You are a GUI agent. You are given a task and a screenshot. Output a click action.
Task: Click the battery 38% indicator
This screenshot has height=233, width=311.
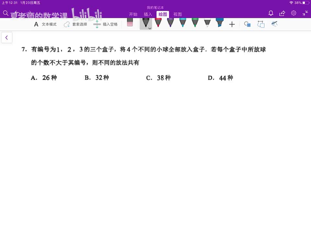tap(302, 3)
